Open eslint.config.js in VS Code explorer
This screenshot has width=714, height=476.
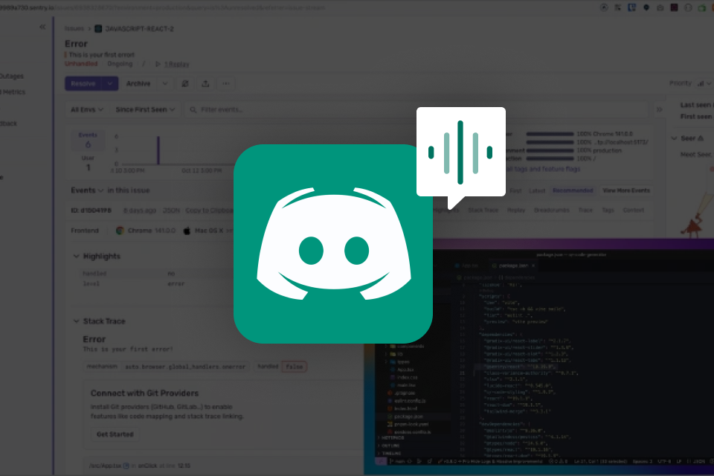pyautogui.click(x=407, y=401)
